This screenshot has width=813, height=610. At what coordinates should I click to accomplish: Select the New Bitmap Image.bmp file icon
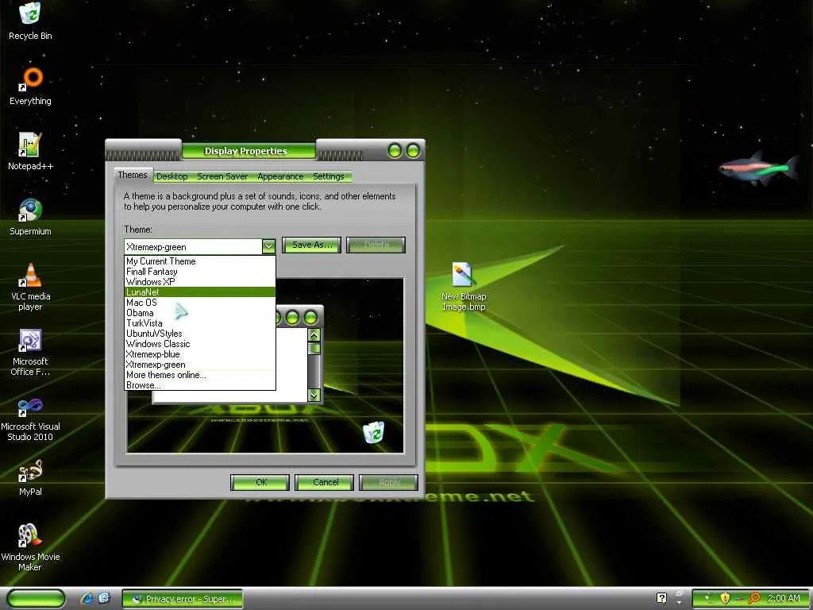[x=464, y=286]
